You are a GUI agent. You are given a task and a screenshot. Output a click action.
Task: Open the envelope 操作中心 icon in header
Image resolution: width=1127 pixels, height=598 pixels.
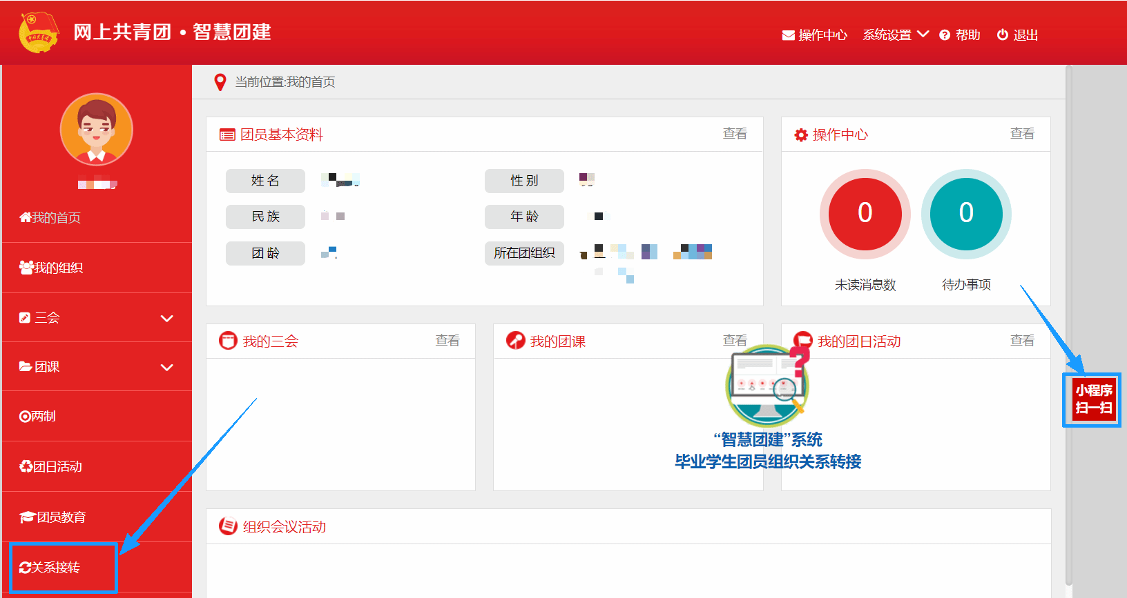[788, 35]
